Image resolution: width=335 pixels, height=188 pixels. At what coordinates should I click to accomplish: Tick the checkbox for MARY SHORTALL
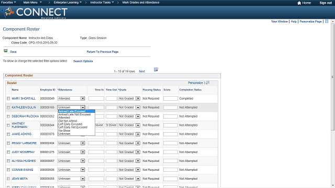point(8,99)
